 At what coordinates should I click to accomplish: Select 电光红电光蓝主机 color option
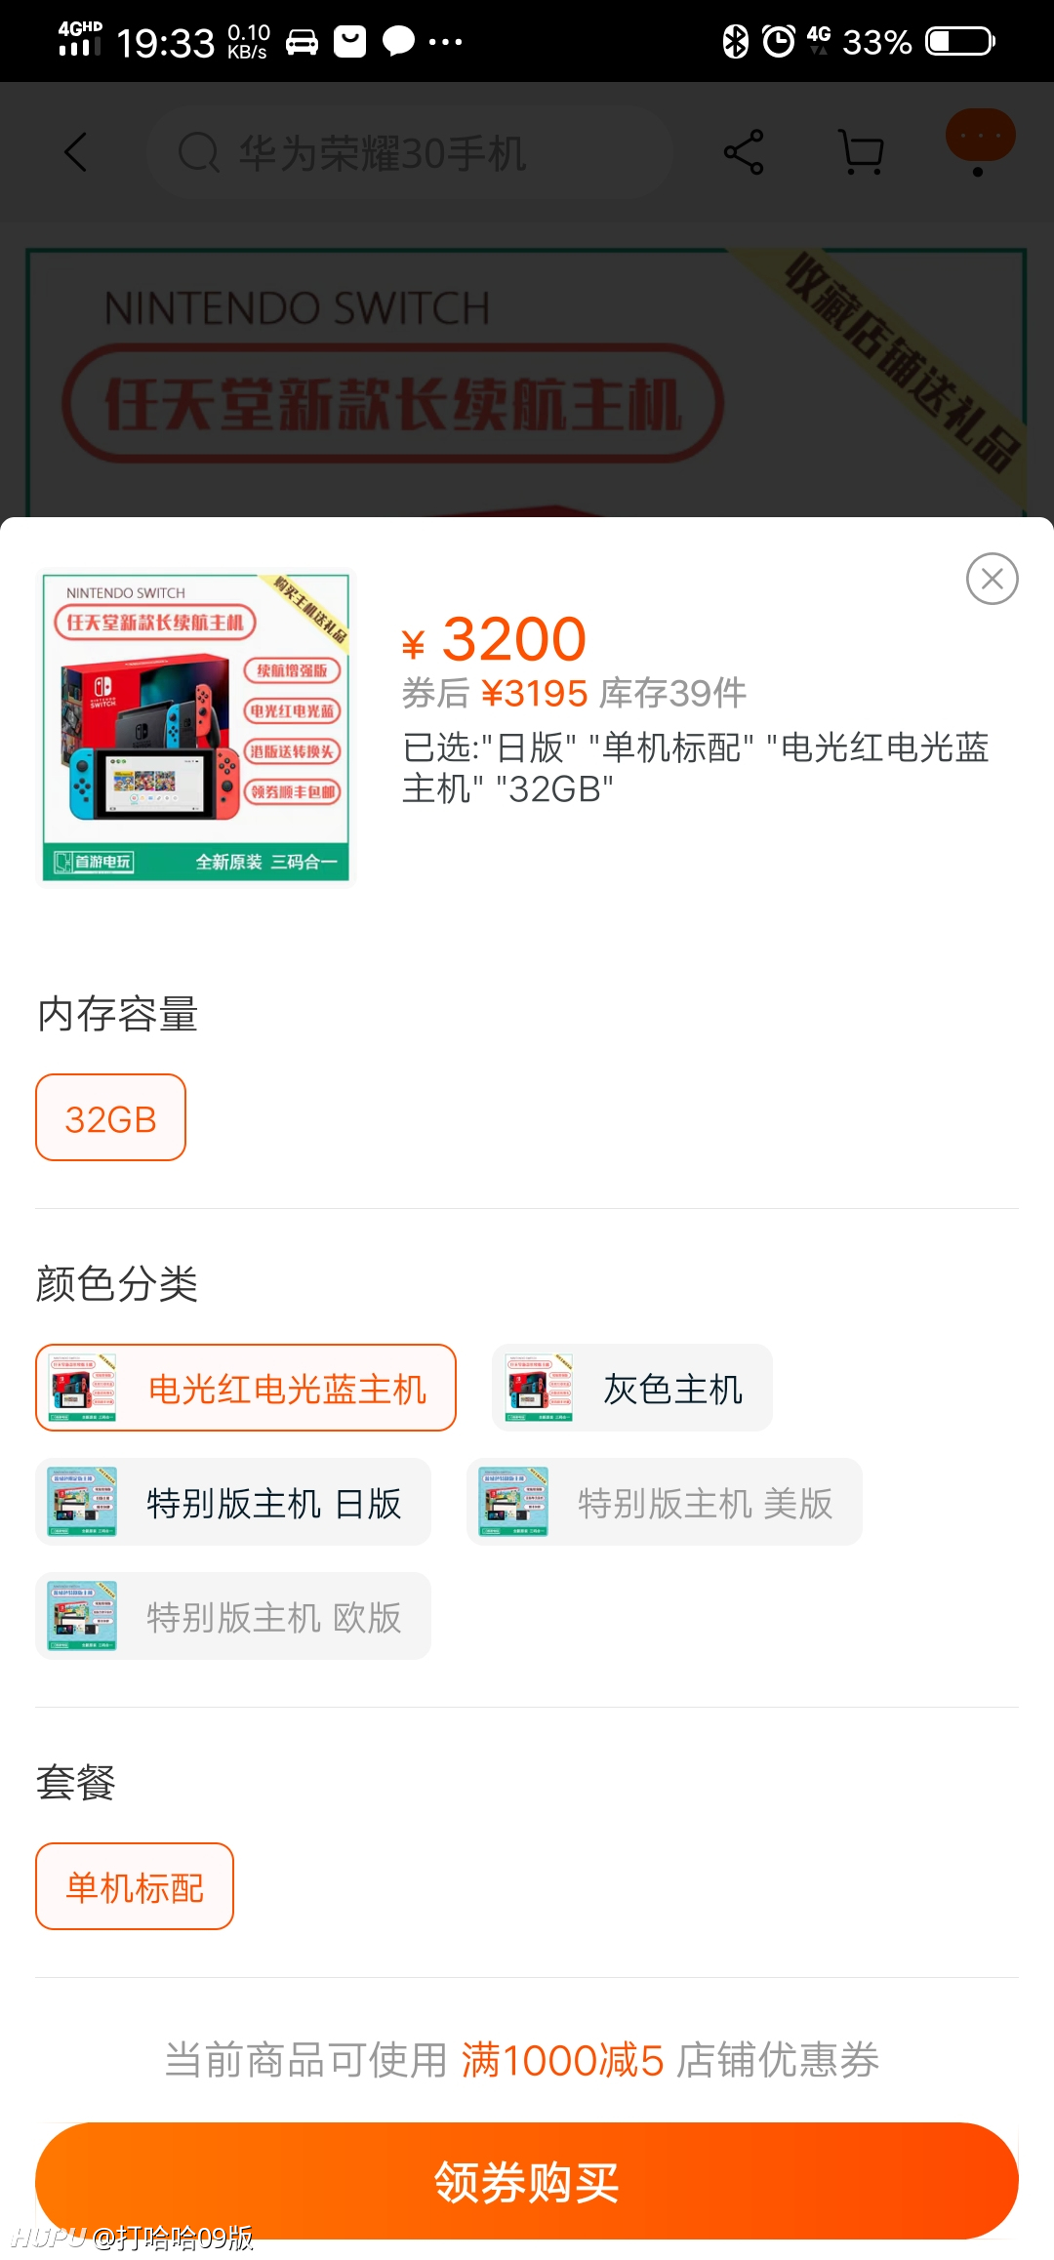(x=246, y=1388)
